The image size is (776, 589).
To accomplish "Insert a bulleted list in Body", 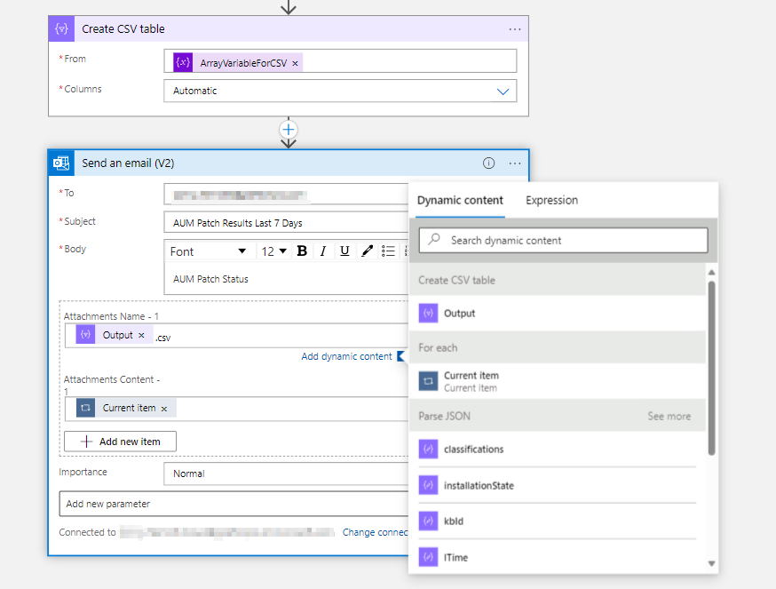I will coord(389,251).
